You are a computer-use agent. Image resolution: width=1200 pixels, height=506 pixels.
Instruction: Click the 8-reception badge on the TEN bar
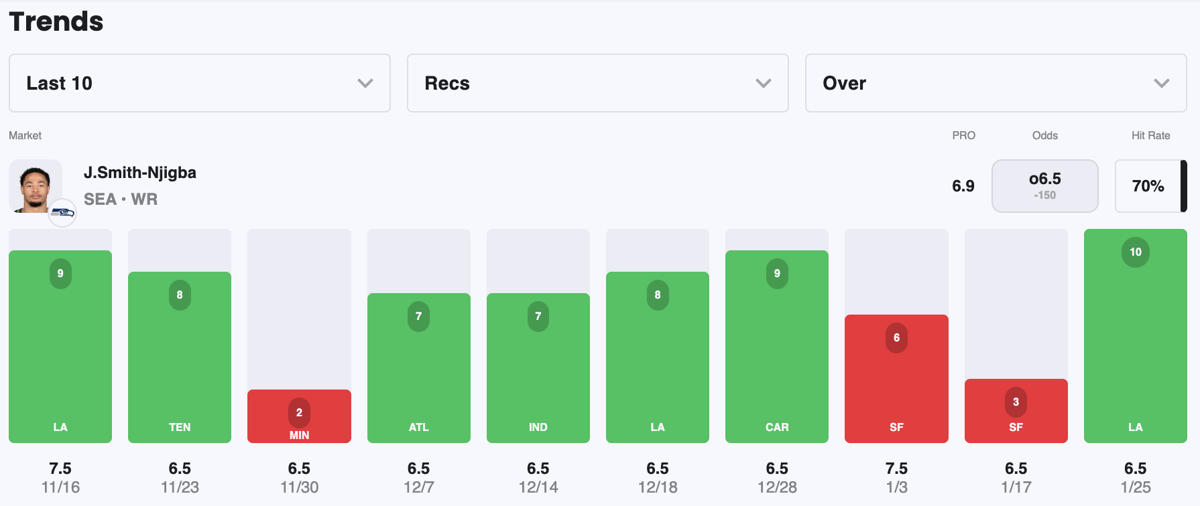(x=180, y=295)
